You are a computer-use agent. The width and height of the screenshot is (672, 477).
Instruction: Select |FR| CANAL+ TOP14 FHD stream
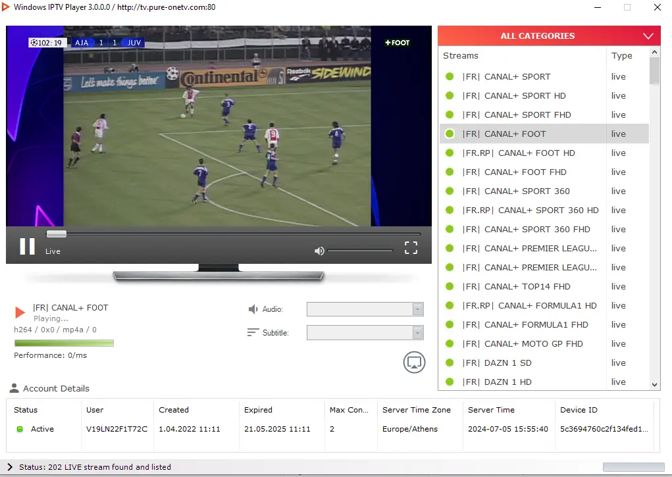544,286
